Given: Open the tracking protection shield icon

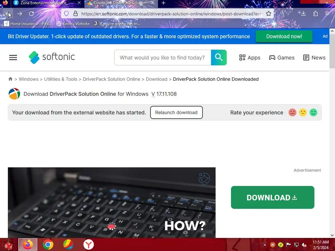Looking at the screenshot, I should (x=66, y=14).
